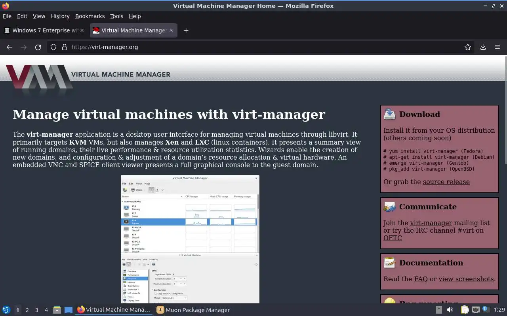
Task: Open the network connection tray icon
Action: [476, 310]
